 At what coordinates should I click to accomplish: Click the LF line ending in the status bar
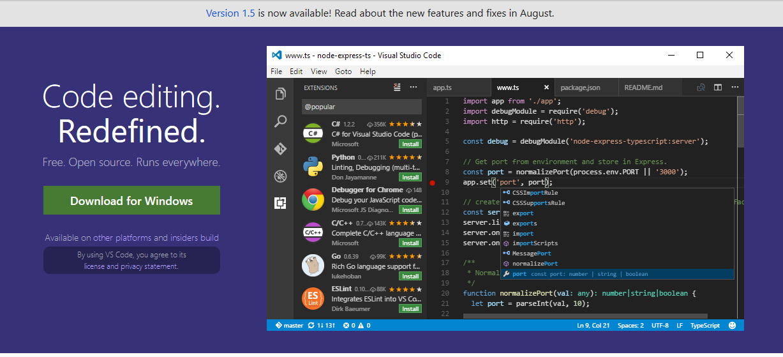click(x=680, y=325)
